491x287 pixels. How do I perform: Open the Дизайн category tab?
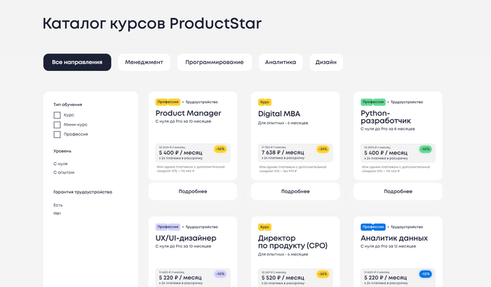pyautogui.click(x=326, y=62)
